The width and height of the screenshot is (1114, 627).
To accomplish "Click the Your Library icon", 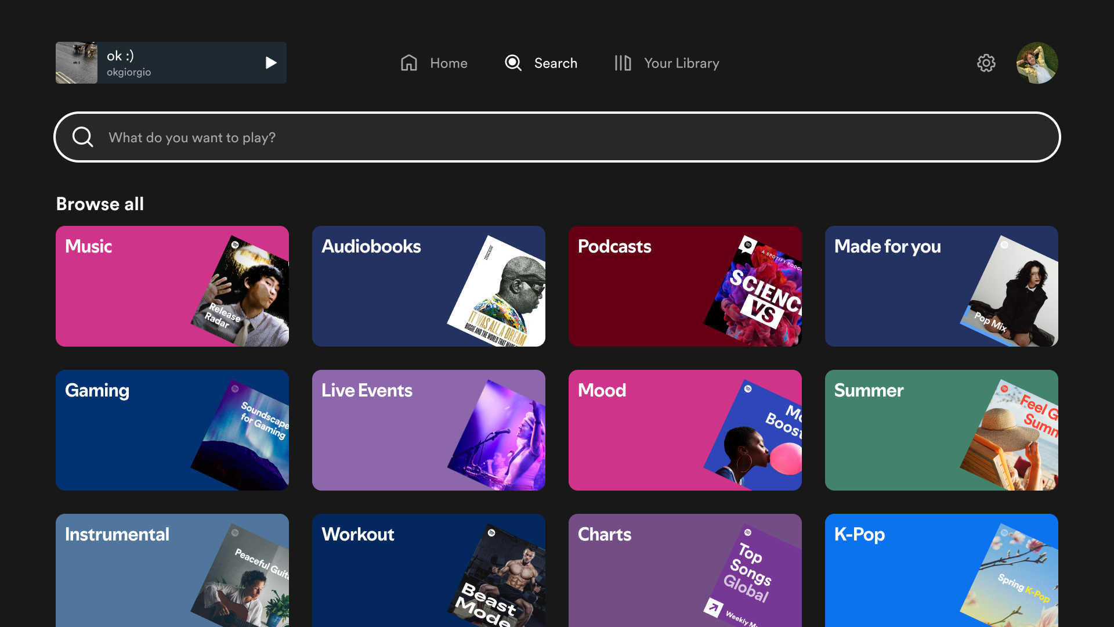I will [623, 63].
